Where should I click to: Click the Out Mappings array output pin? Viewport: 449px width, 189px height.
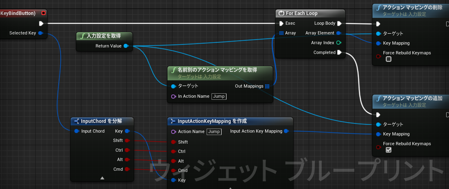(x=267, y=86)
